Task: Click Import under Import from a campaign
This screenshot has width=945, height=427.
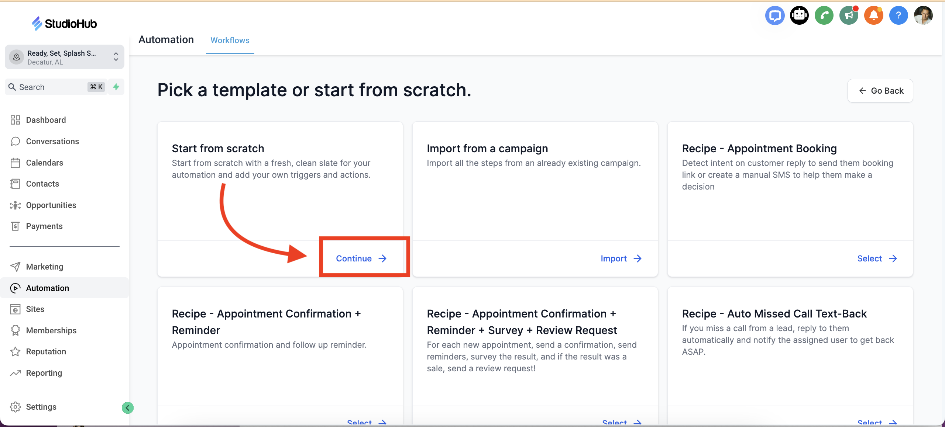Action: point(621,258)
